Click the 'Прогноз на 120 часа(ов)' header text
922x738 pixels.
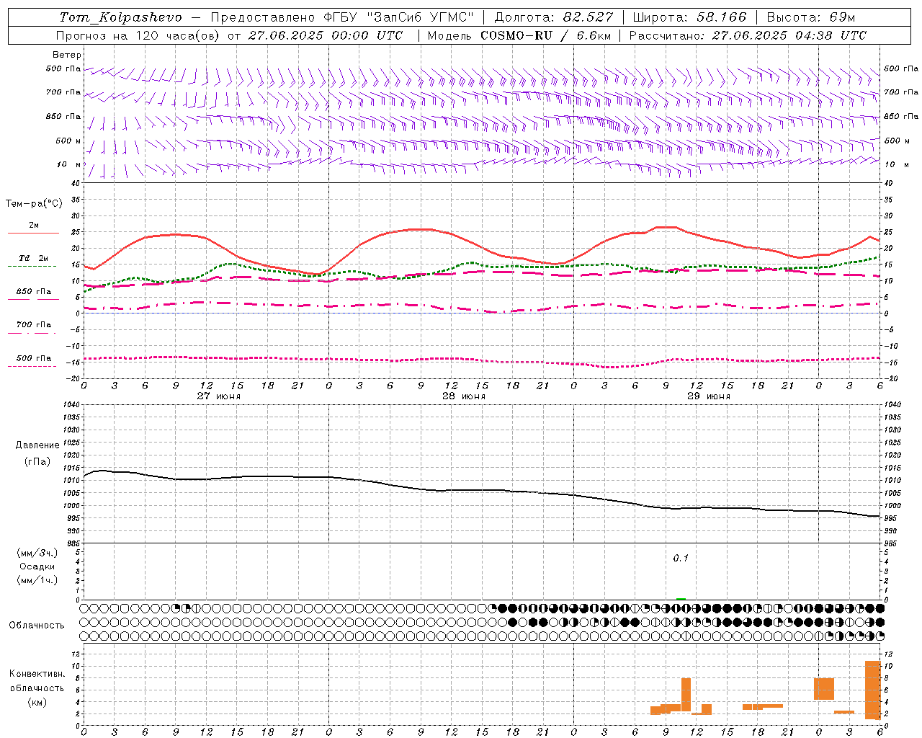tap(139, 35)
